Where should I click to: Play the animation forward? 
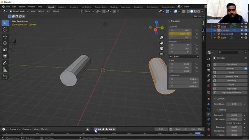click(x=107, y=129)
